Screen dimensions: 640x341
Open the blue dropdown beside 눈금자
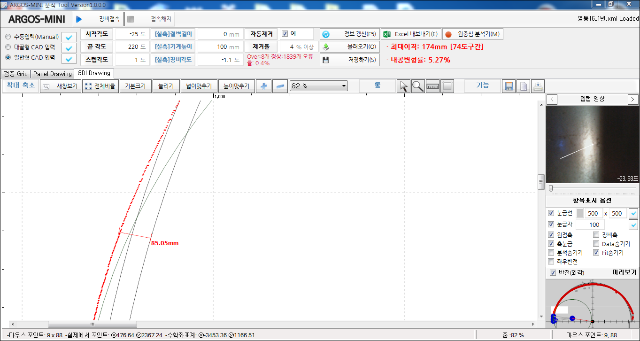(633, 225)
